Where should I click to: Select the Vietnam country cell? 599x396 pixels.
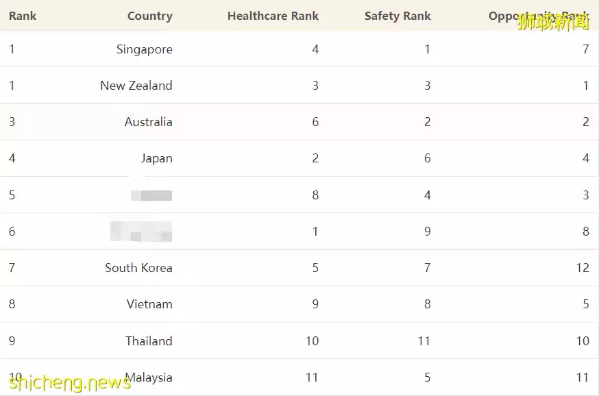[x=149, y=304]
